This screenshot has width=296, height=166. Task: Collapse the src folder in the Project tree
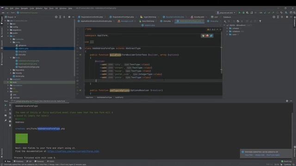(8, 36)
